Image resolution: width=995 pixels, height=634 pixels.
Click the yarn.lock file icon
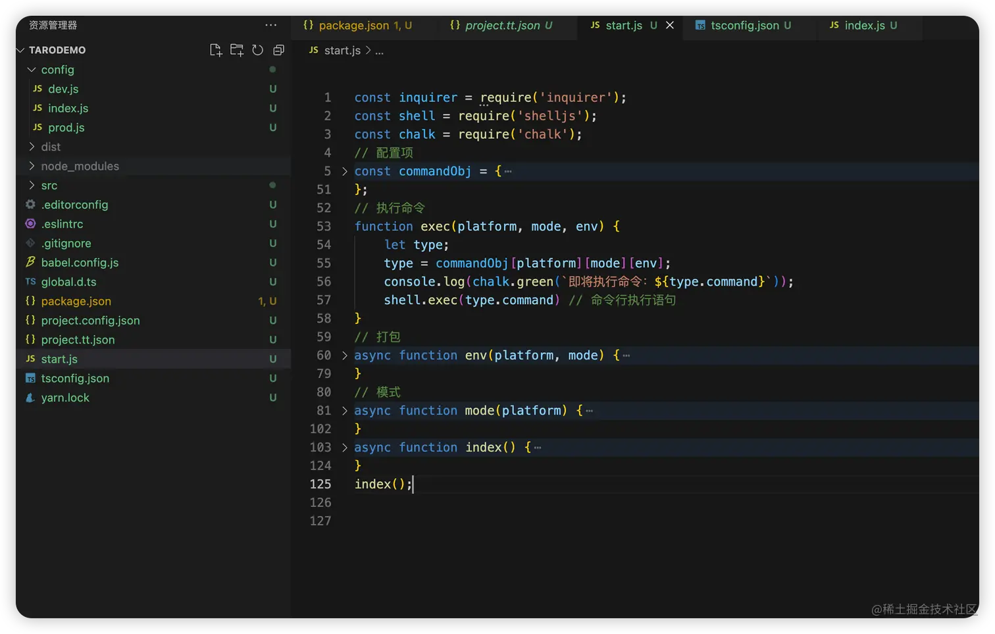pos(30,398)
